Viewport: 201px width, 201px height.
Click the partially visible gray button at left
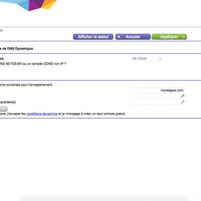[x=4, y=109]
